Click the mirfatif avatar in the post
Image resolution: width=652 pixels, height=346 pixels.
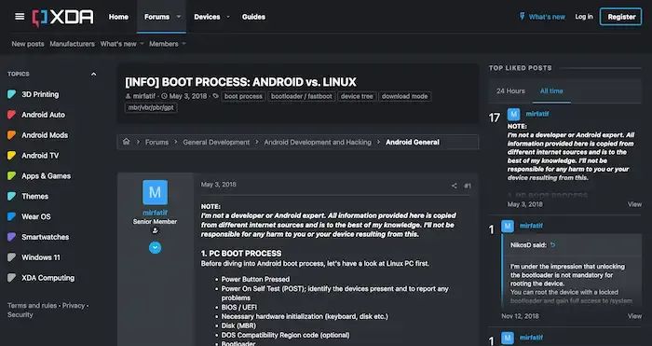[156, 192]
